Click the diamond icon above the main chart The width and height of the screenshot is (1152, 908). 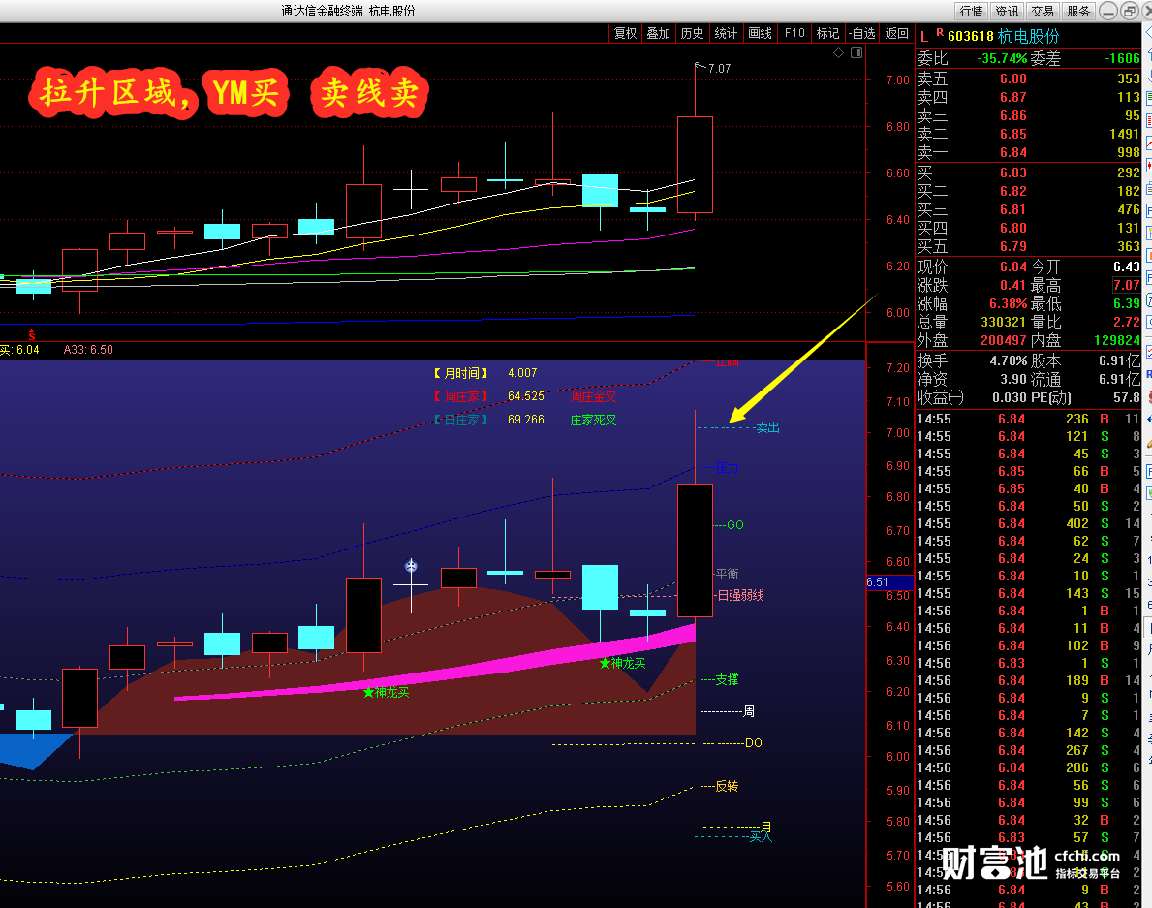pyautogui.click(x=838, y=53)
